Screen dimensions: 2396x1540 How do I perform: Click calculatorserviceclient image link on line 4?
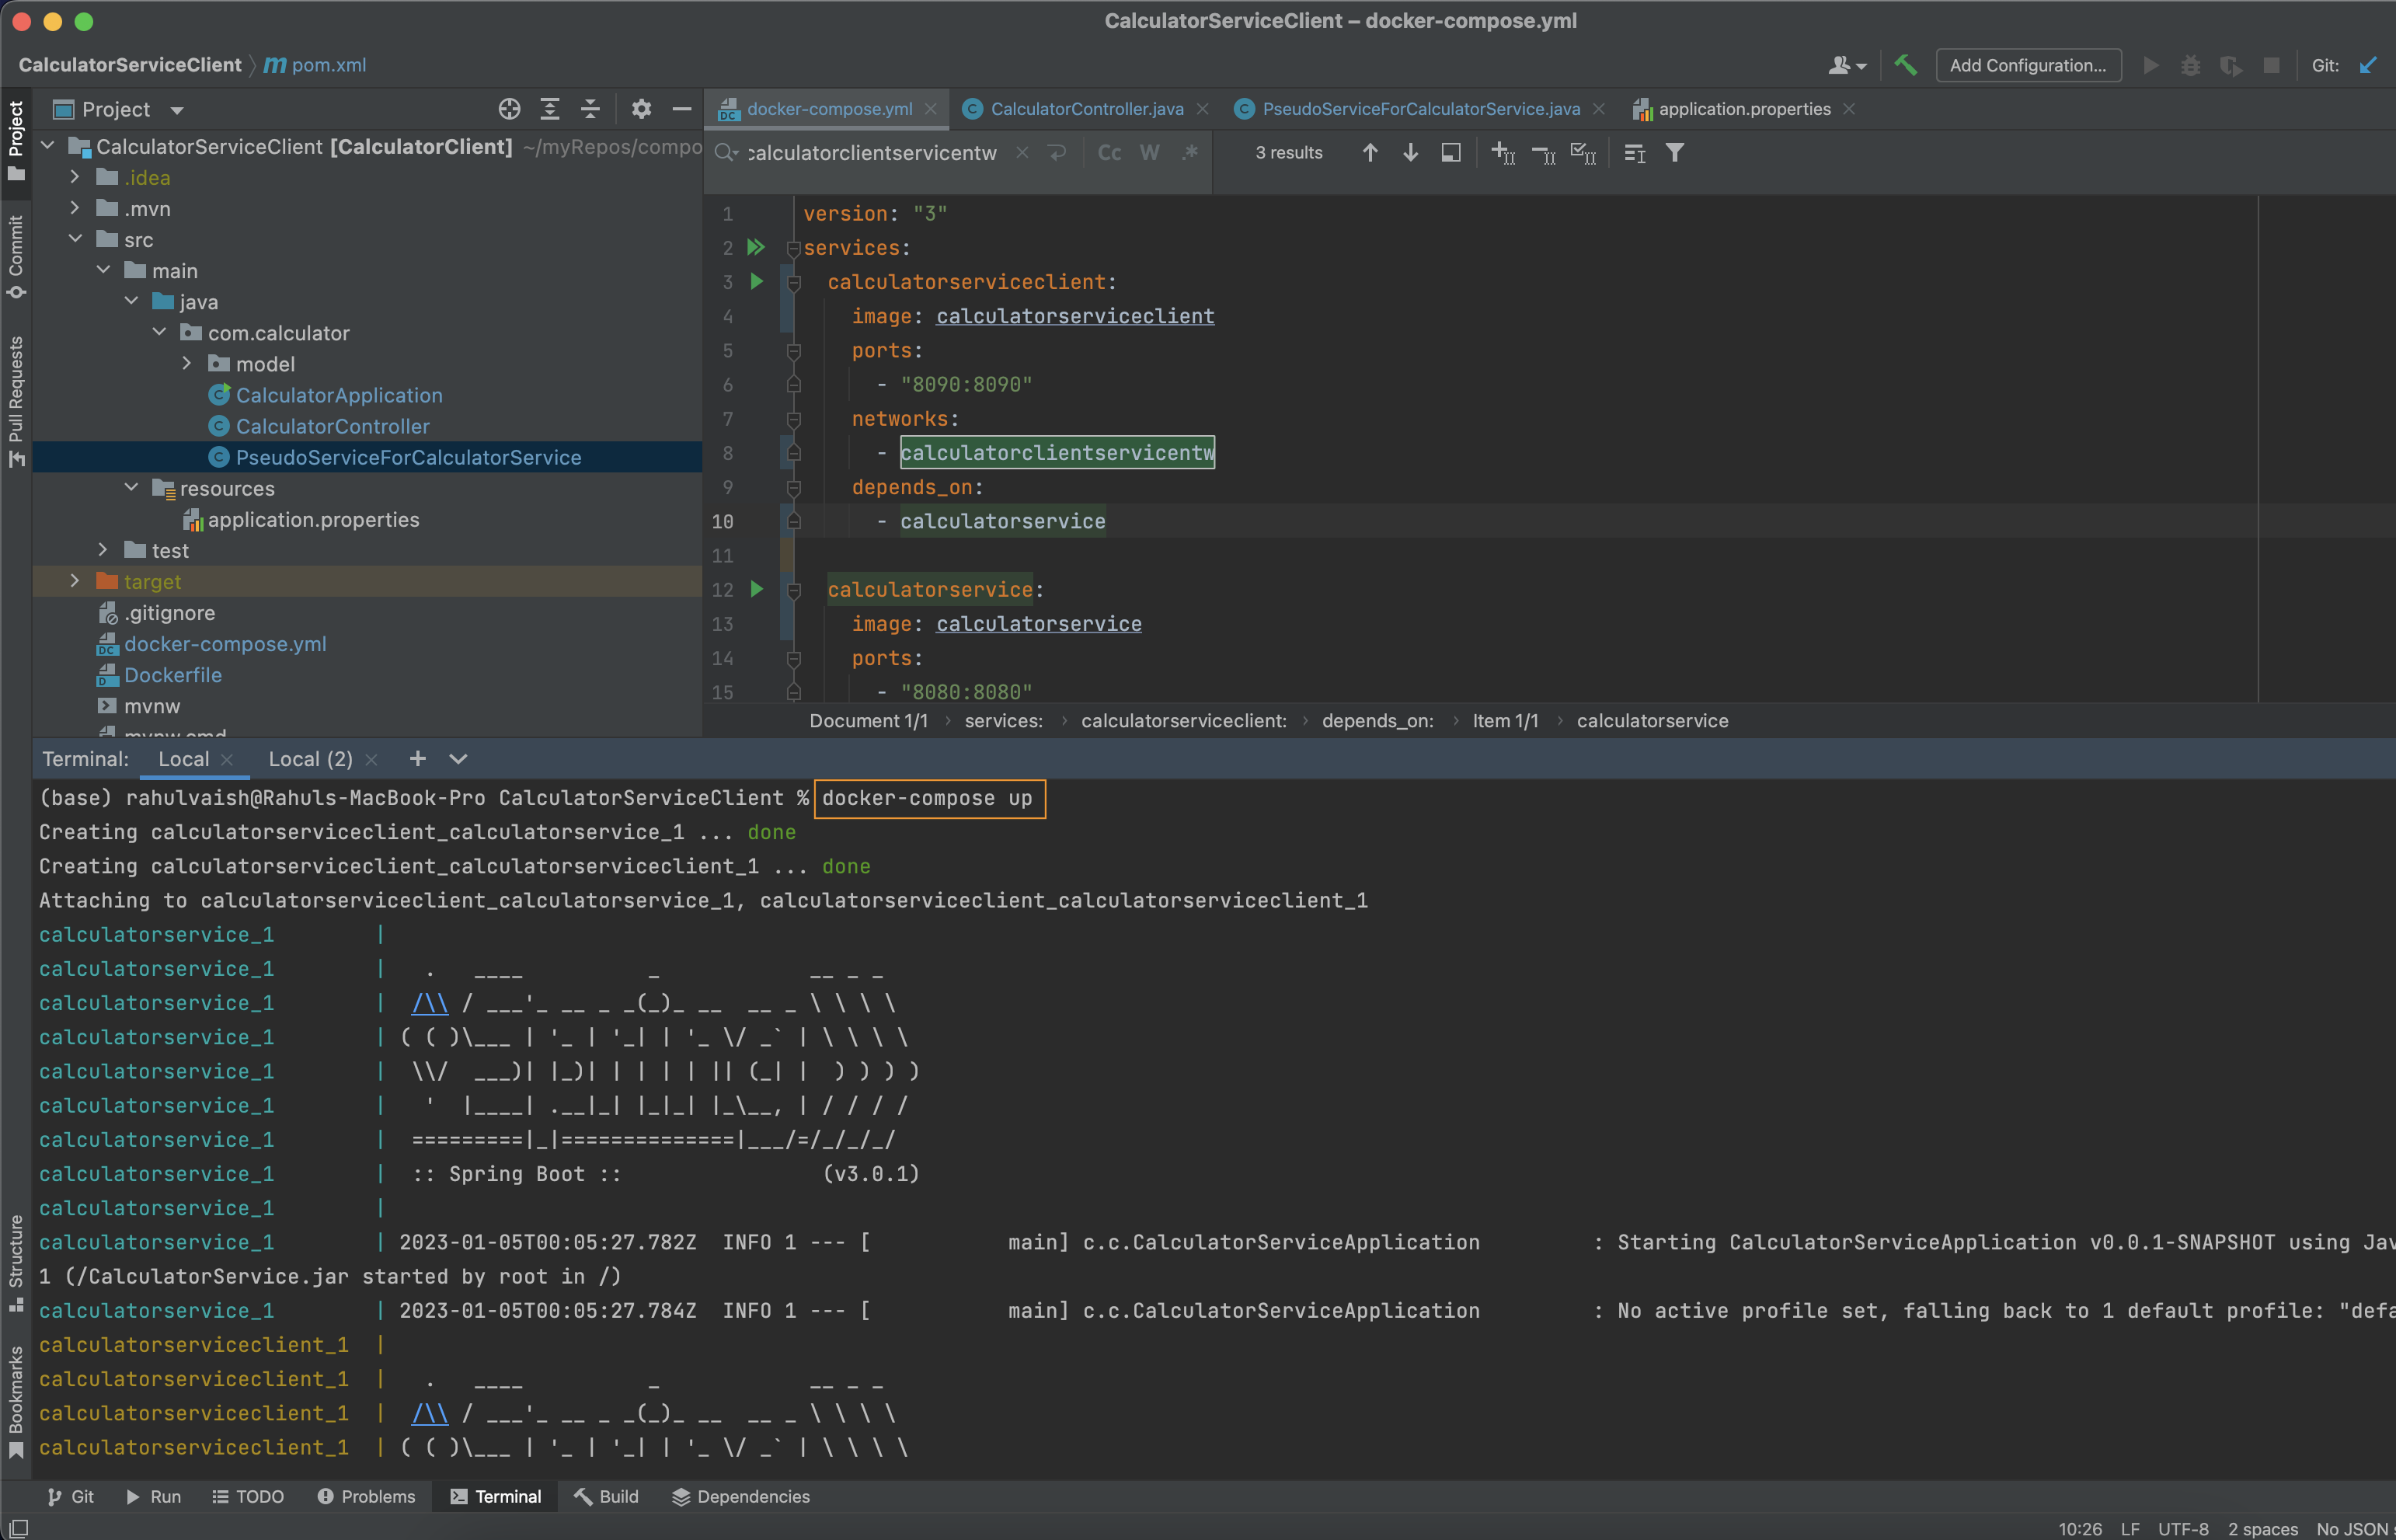[1074, 316]
